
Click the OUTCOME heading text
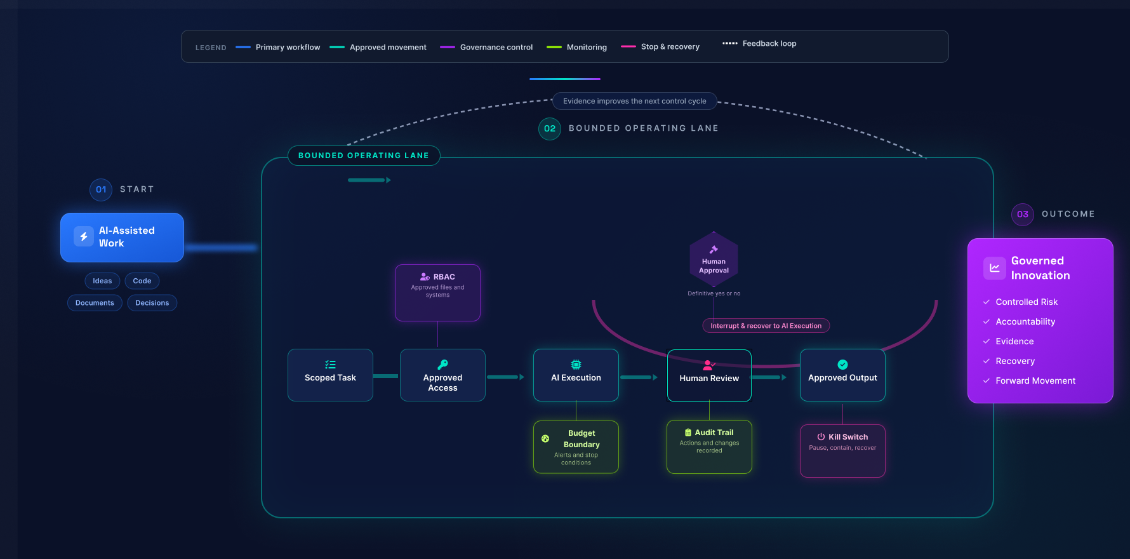[1068, 214]
